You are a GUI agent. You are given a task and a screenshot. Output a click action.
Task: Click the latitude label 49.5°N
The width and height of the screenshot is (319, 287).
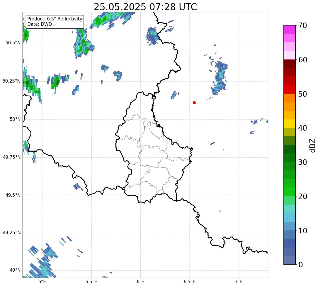13,195
